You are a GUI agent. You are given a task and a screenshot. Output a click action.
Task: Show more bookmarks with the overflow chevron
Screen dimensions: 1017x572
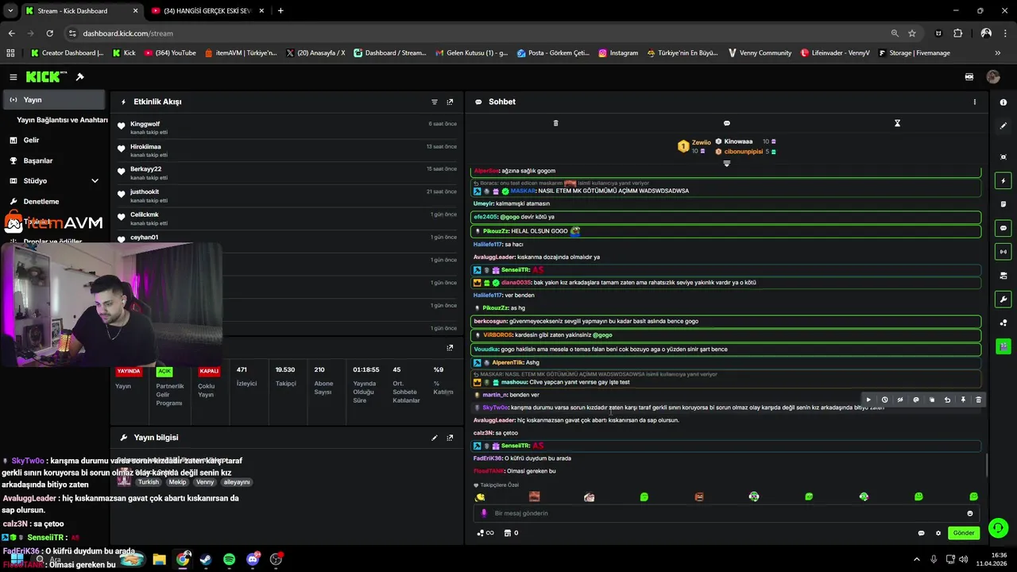click(x=998, y=53)
